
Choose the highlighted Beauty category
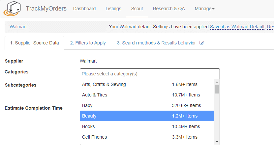click(x=147, y=116)
